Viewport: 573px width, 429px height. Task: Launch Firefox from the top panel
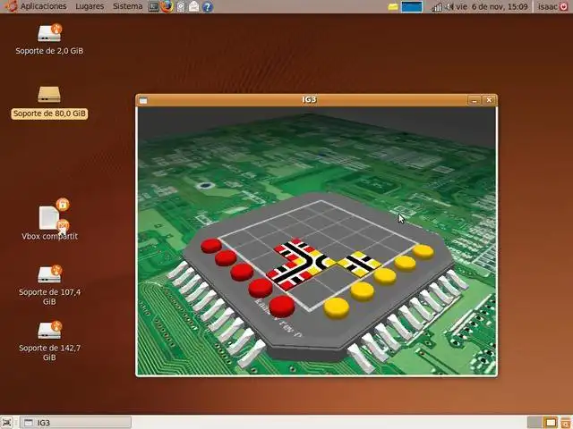pyautogui.click(x=167, y=6)
